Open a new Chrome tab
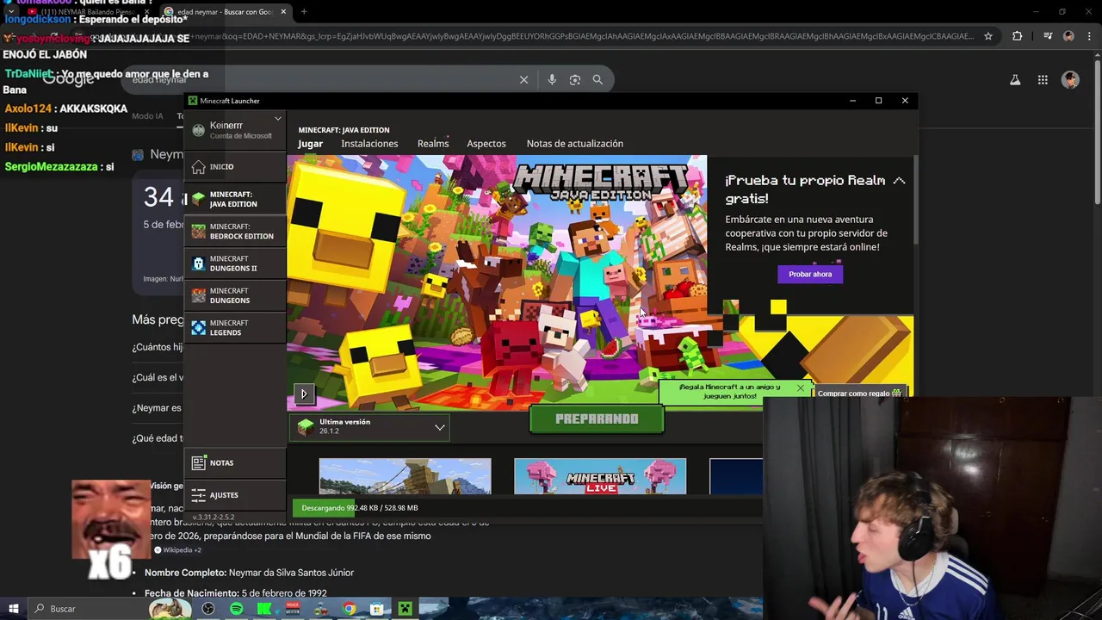1102x620 pixels. coord(304,12)
